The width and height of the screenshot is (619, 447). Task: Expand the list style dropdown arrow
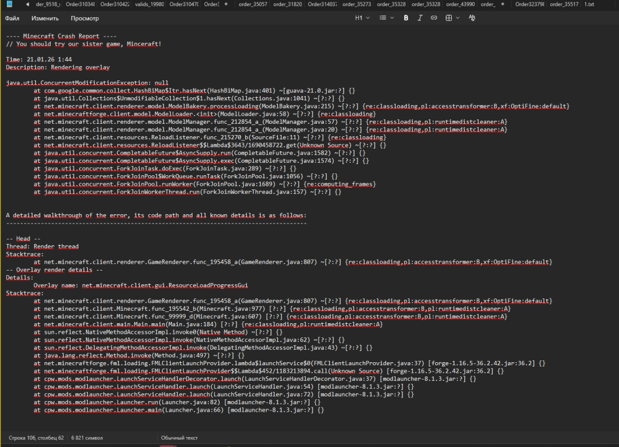coord(392,18)
